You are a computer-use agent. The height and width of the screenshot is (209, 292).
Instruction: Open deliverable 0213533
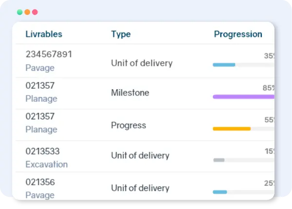[x=42, y=151]
